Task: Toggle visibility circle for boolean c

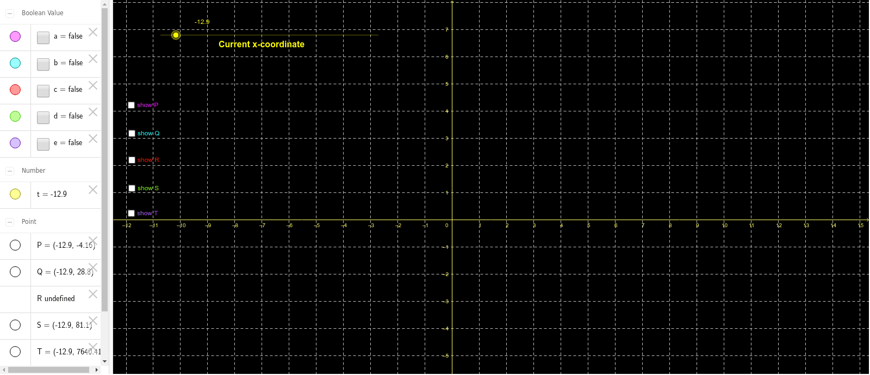Action: [15, 90]
